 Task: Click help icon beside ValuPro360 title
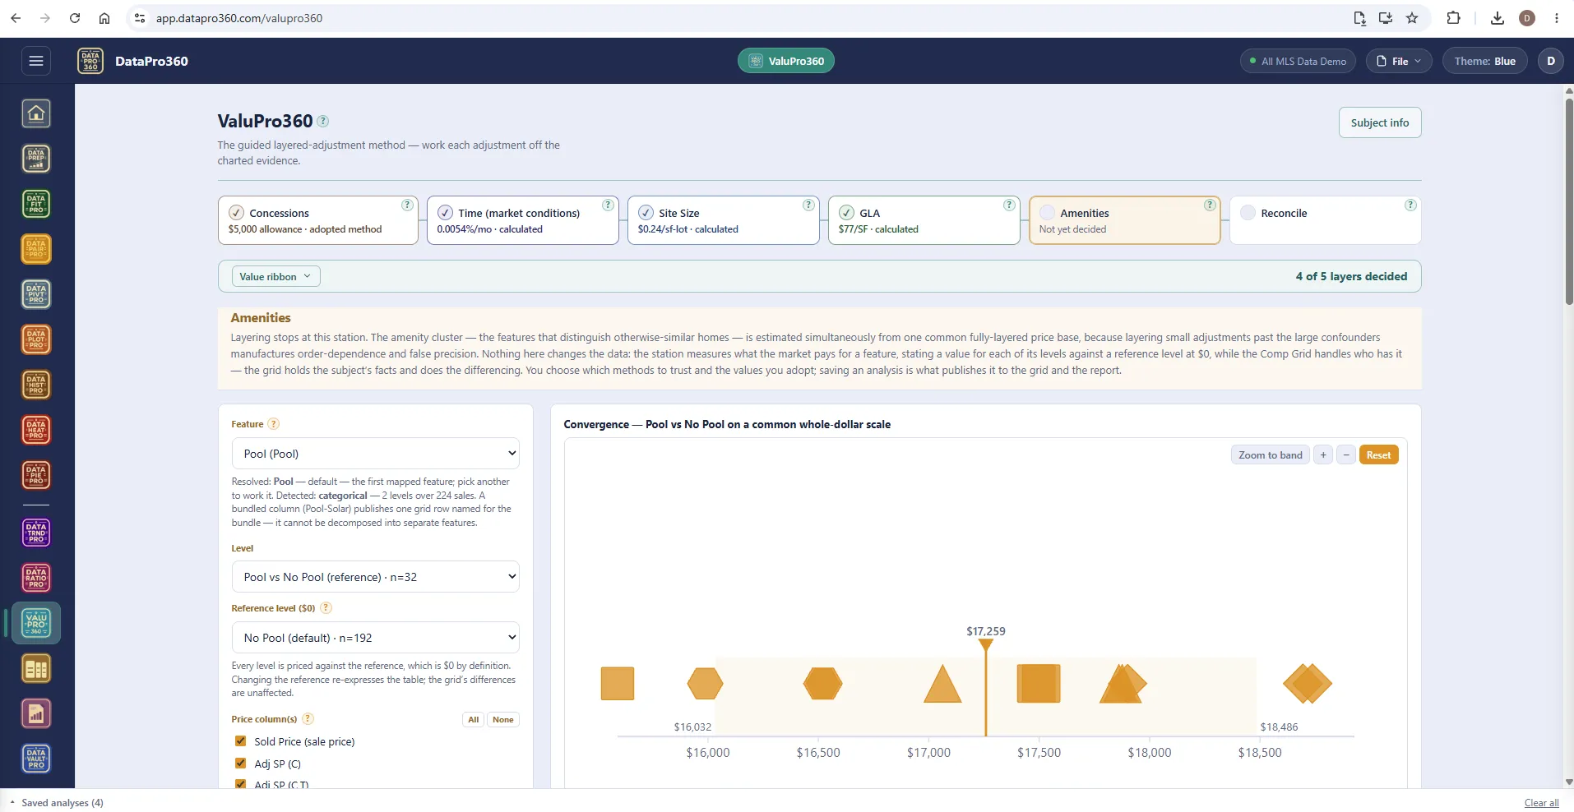(323, 121)
